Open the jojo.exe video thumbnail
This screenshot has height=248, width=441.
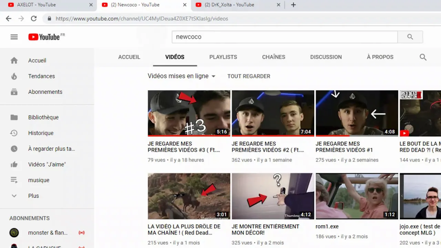[x=420, y=196]
